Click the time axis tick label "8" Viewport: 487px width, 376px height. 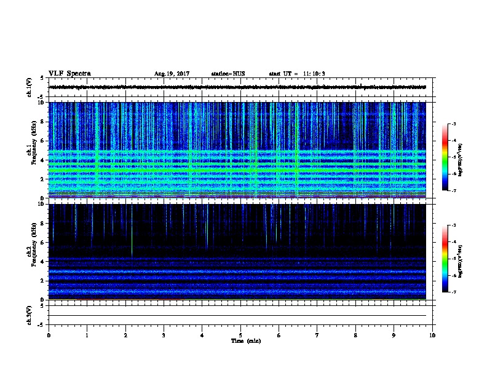point(355,335)
